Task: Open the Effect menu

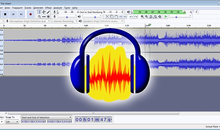Action: 48,8
